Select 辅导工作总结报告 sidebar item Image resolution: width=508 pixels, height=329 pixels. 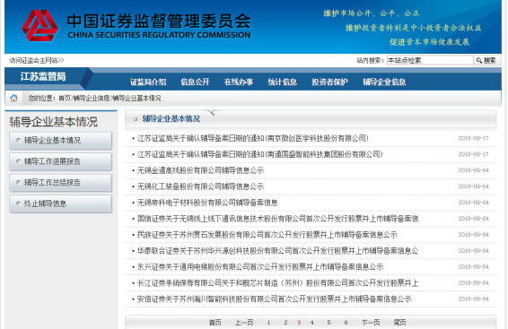[61, 183]
